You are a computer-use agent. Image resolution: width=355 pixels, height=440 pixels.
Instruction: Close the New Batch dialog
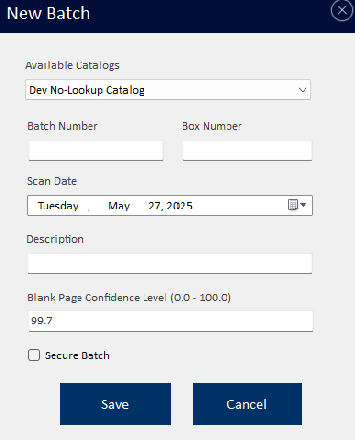(342, 11)
